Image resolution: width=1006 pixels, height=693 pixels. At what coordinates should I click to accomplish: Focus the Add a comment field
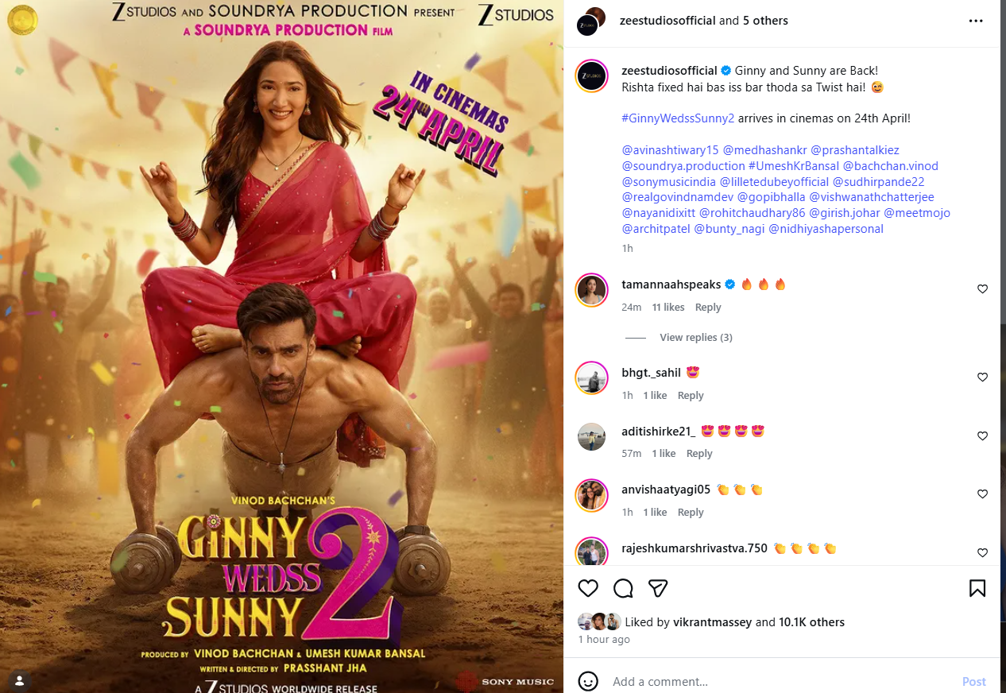click(779, 682)
